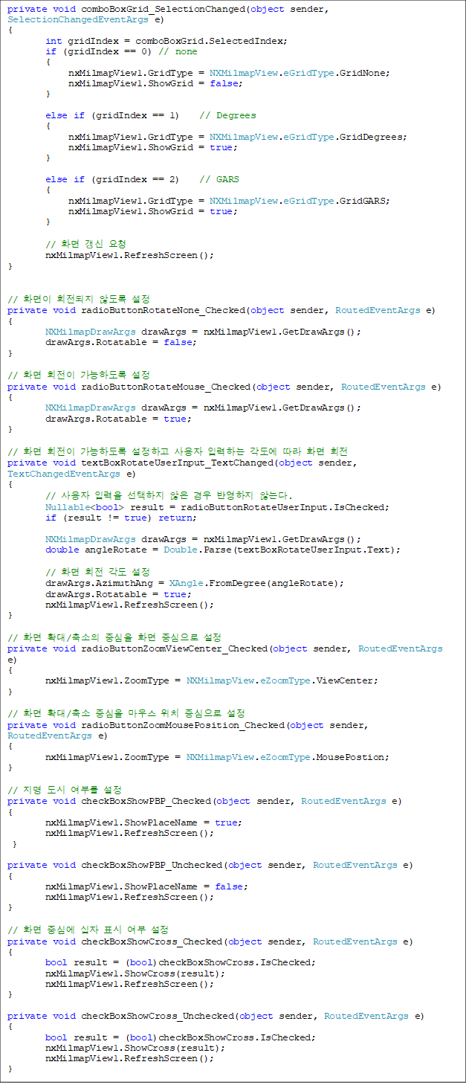Click the '// 화면 갱신 요청' comment
The image size is (466, 1085).
pos(85,244)
